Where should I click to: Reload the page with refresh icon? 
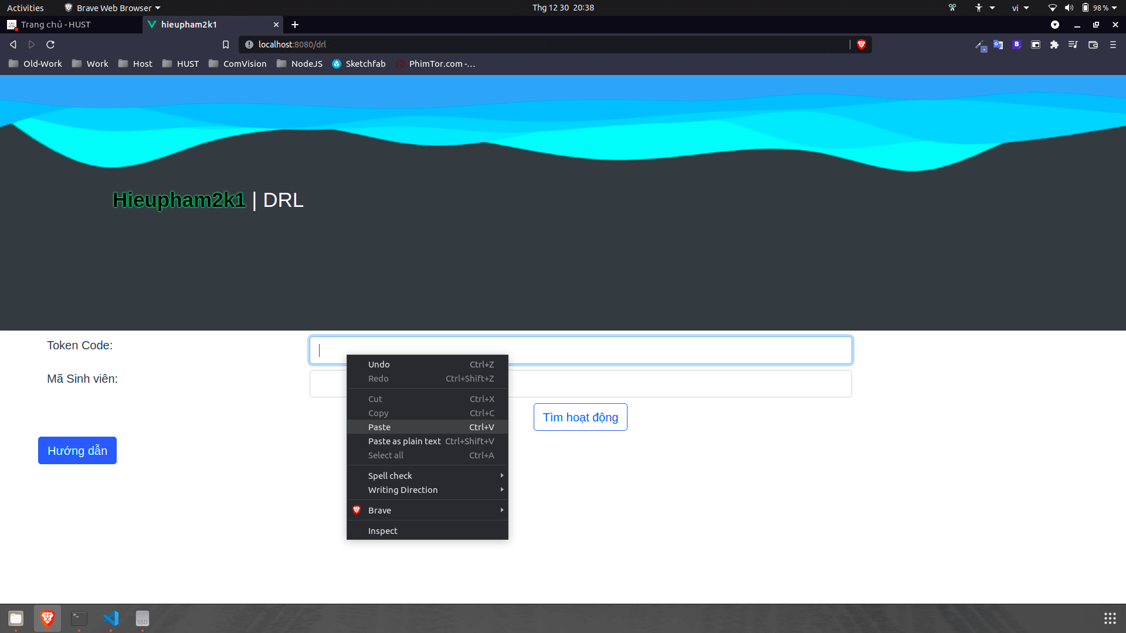(50, 45)
